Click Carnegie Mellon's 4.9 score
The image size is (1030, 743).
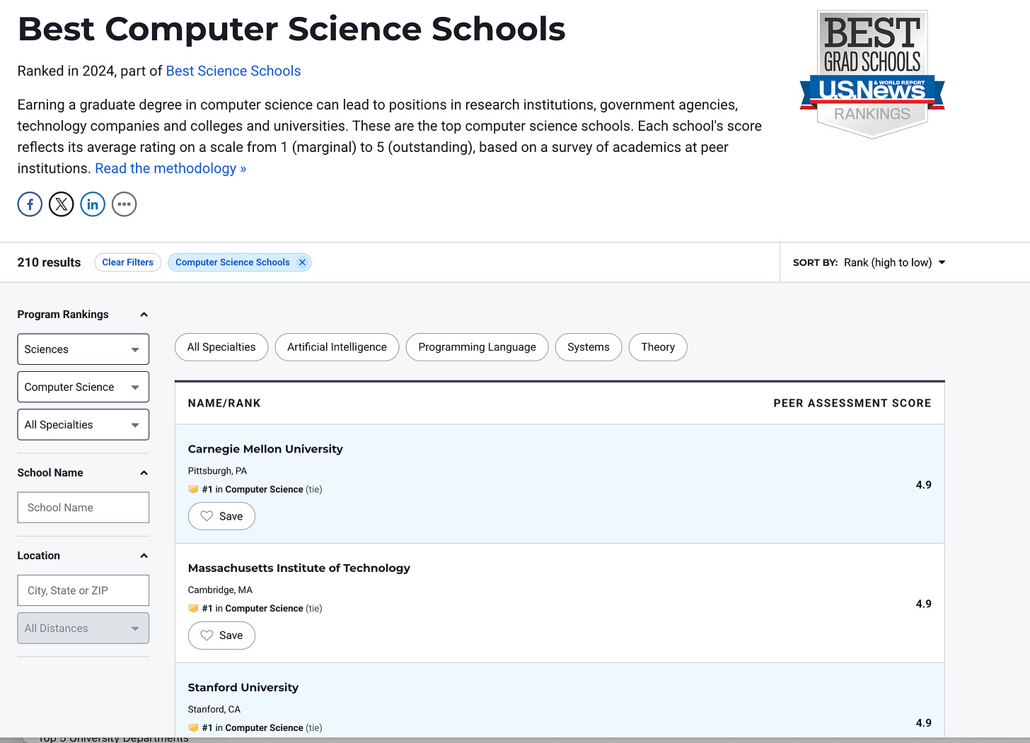point(924,485)
